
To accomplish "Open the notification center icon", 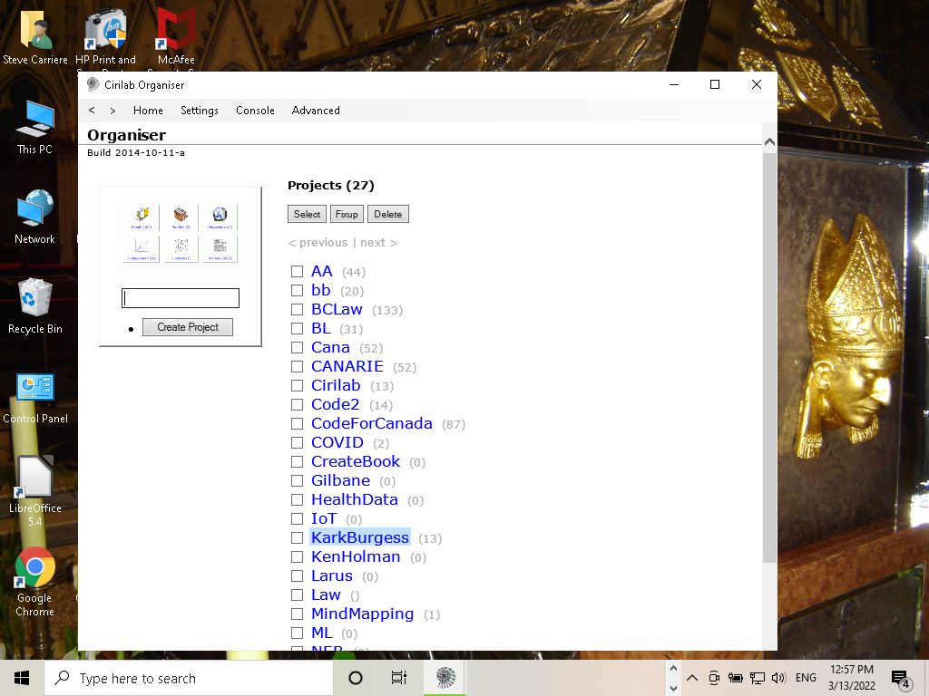I will [901, 678].
